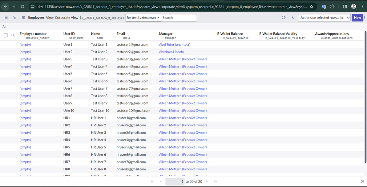Image resolution: width=367 pixels, height=187 pixels.
Task: Click the browser forward button
Action: tap(14, 7)
